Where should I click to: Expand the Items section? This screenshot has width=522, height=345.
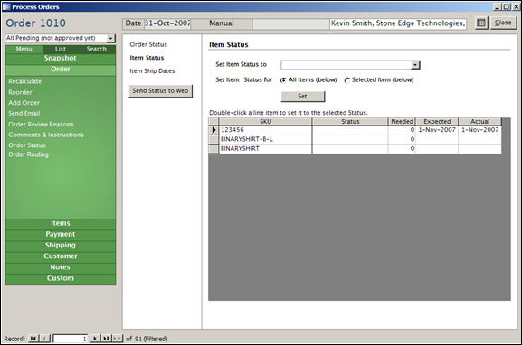tap(61, 223)
